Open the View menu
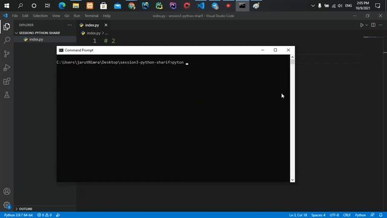This screenshot has height=218, width=387. [x=56, y=16]
